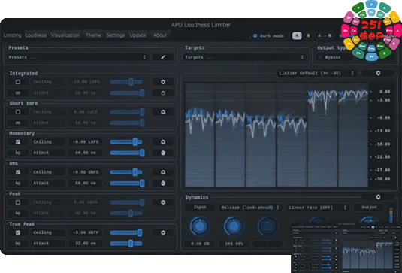402x273 pixels.
Task: Open the Integrated ceiling settings gear
Action: (x=163, y=82)
